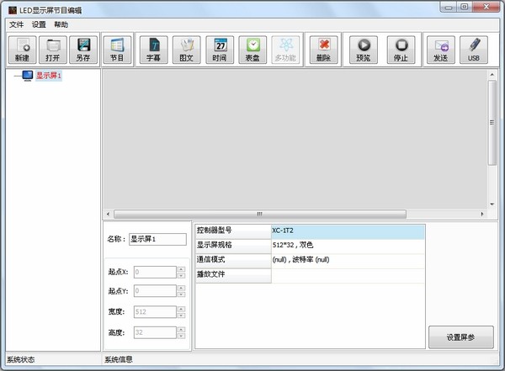Open the 帮助 menu
Viewport: 505px width, 371px height.
61,24
